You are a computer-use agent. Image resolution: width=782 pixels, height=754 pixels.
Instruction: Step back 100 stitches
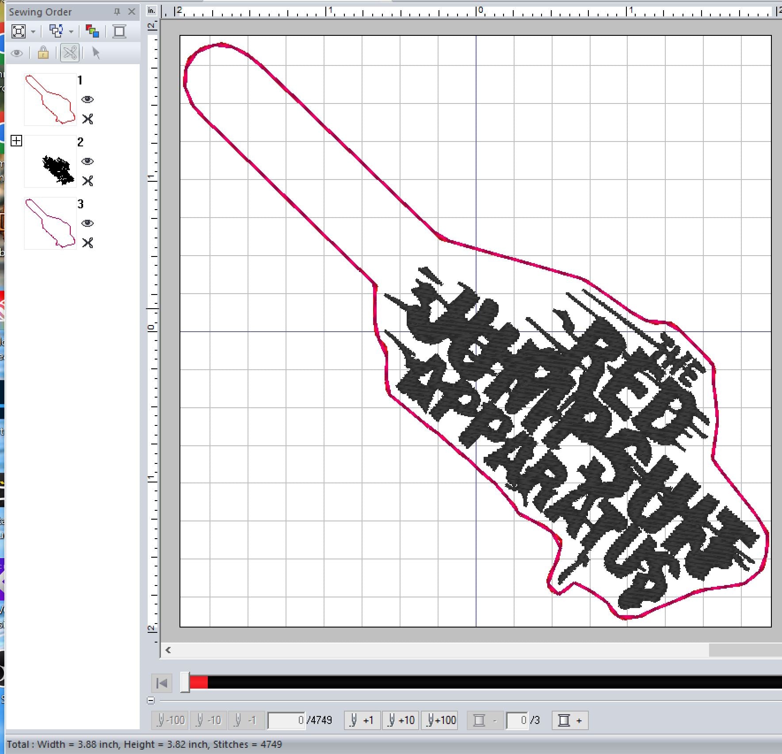[170, 720]
